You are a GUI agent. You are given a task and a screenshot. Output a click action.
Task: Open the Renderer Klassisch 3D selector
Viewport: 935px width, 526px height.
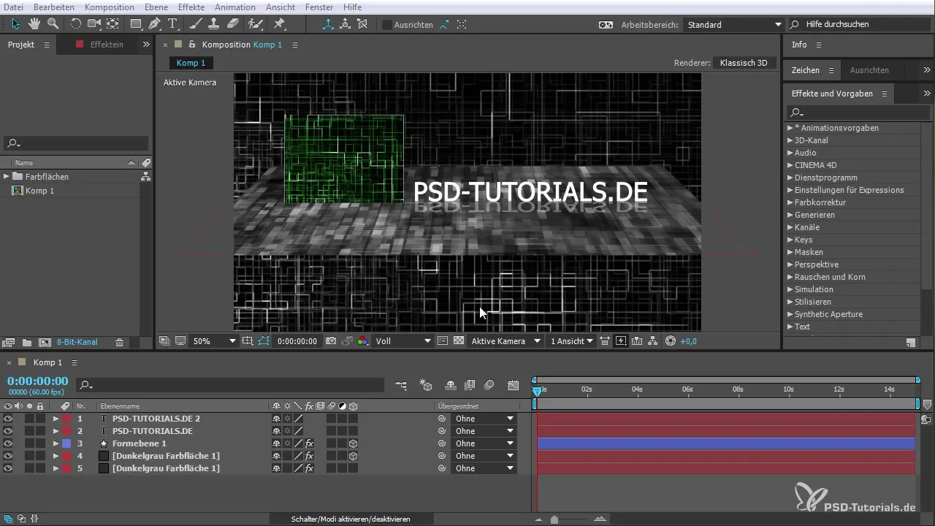(744, 63)
